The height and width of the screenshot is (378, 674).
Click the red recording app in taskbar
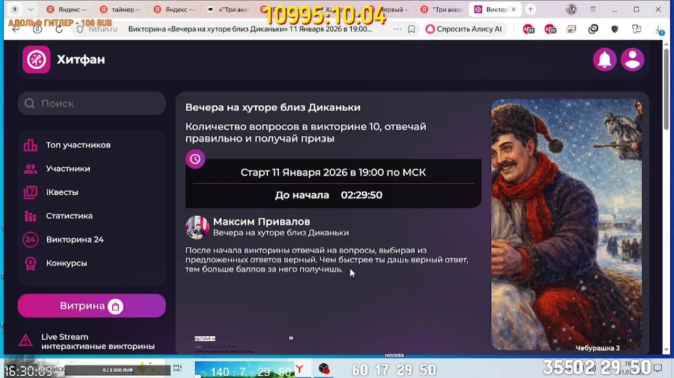tap(324, 369)
